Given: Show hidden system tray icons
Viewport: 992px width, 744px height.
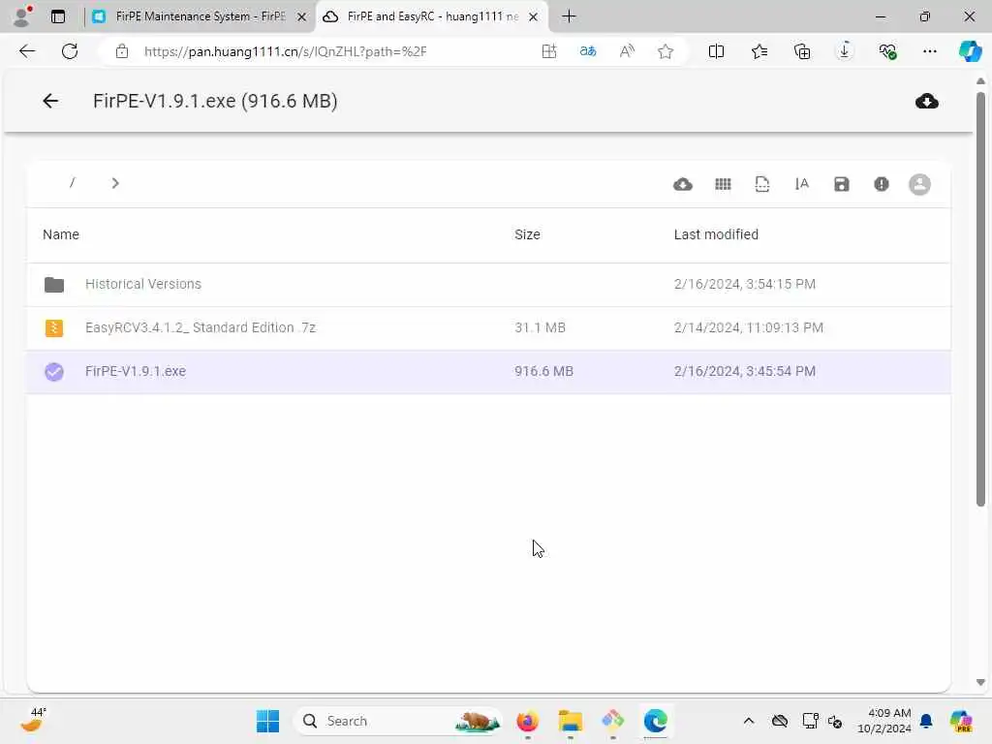Looking at the screenshot, I should pos(749,721).
